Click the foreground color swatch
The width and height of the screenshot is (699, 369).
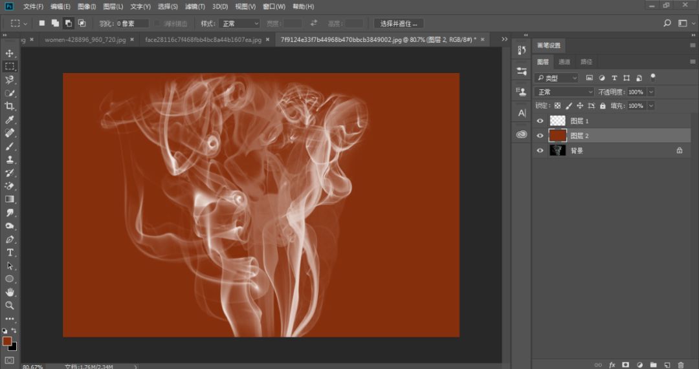pyautogui.click(x=6, y=341)
